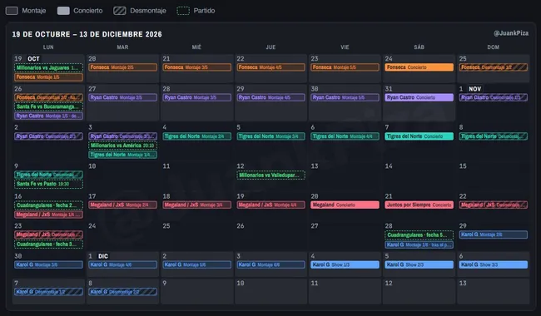Open the Megaland Concierto event
Image resolution: width=541 pixels, height=316 pixels.
coord(345,205)
